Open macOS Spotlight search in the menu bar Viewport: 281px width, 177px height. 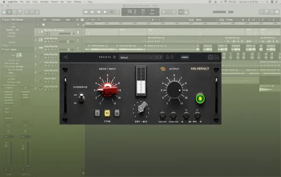click(267, 2)
